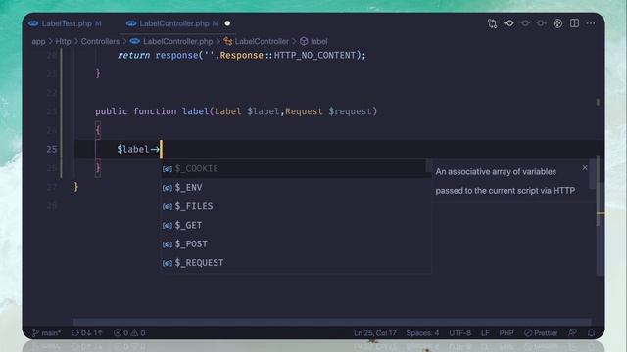Viewport: 627px width, 352px height.
Task: Click the run/debug circle icon
Action: point(557,23)
